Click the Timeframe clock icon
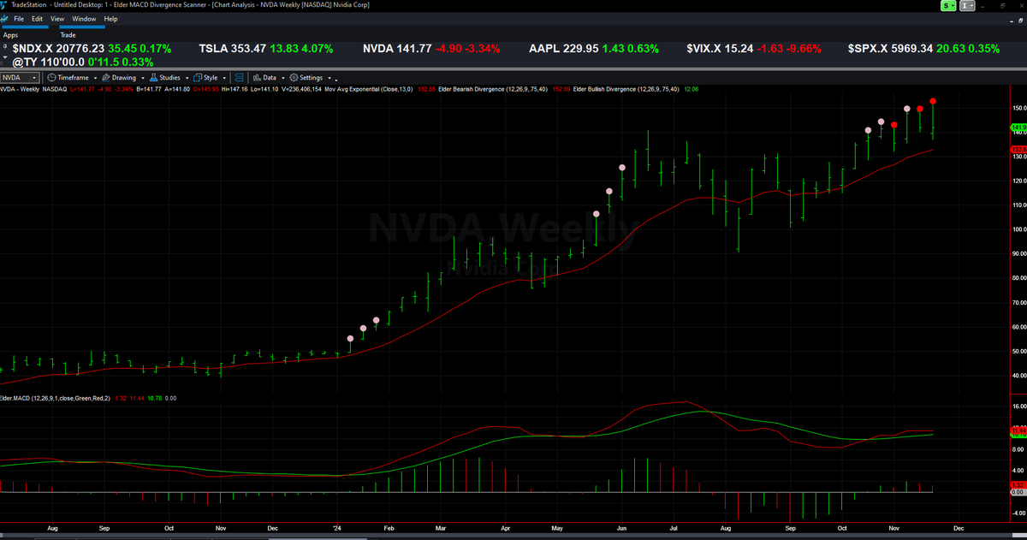Image resolution: width=1027 pixels, height=540 pixels. 51,78
